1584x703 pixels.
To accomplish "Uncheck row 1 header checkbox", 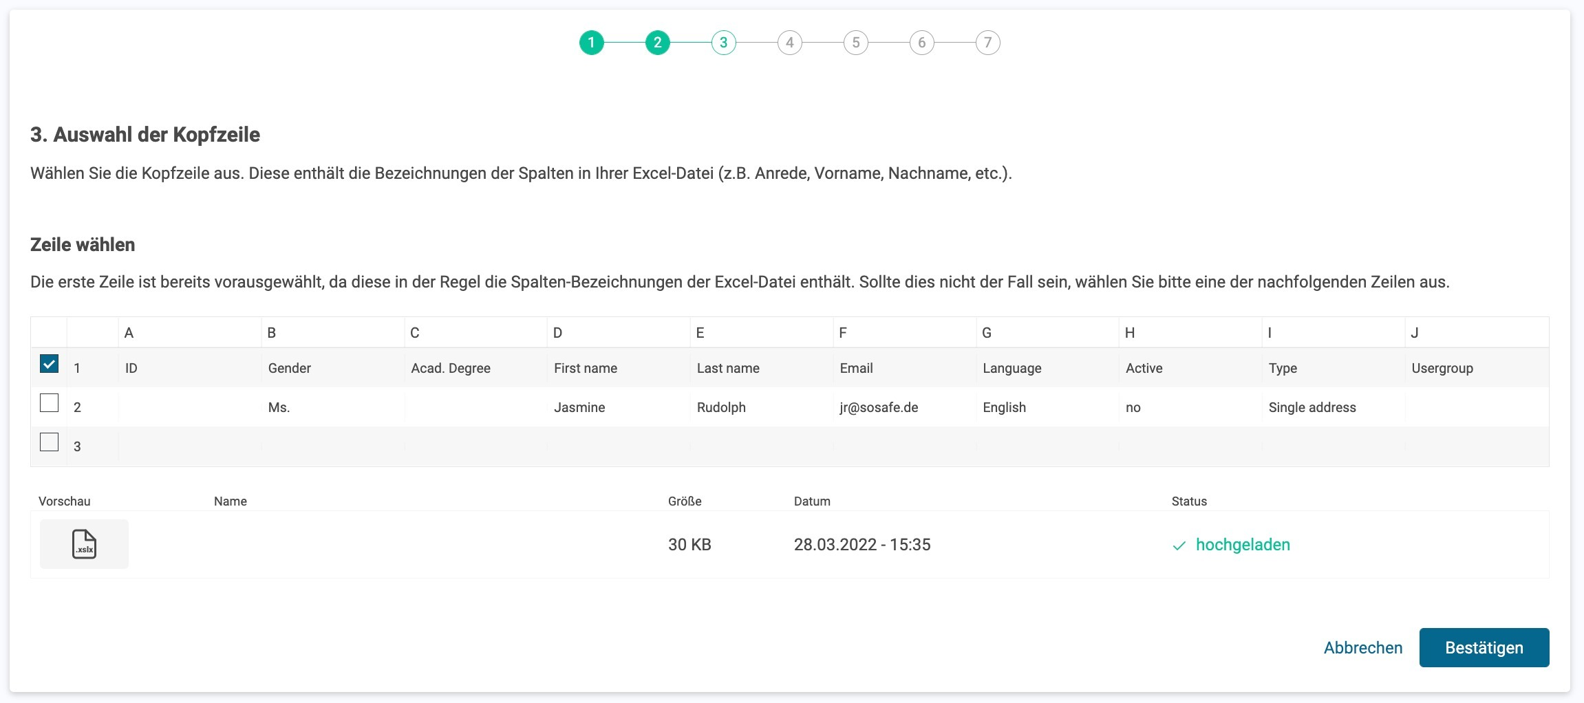I will click(x=49, y=364).
